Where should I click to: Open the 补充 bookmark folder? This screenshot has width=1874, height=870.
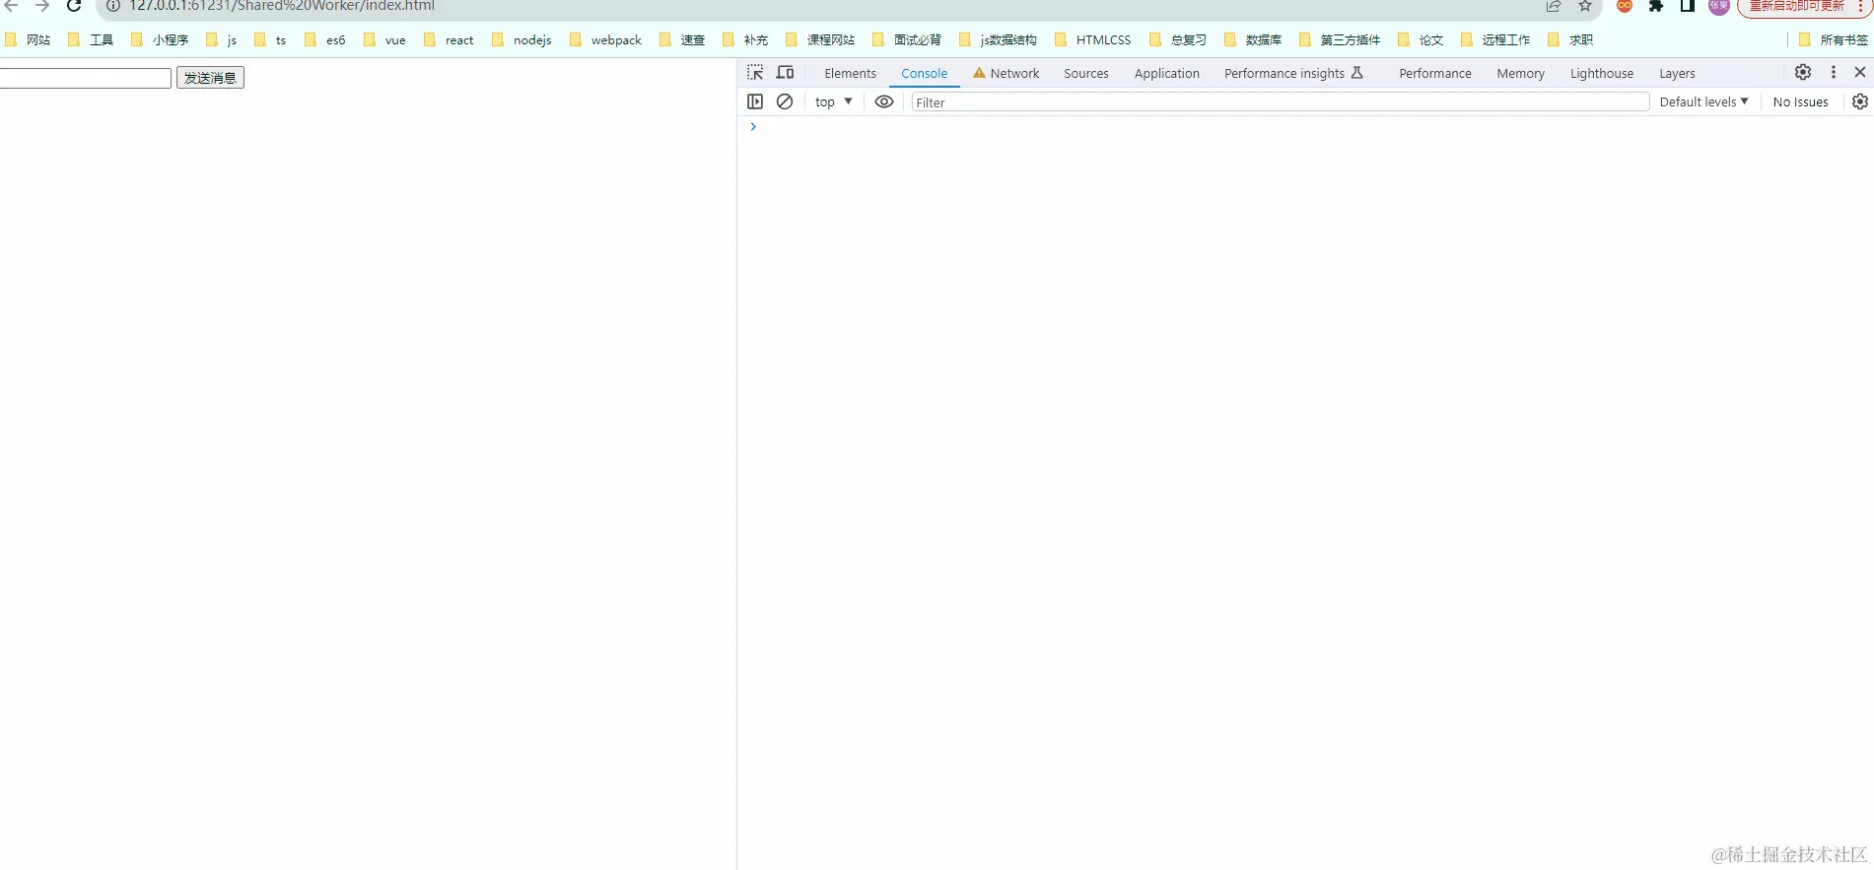[x=745, y=40]
